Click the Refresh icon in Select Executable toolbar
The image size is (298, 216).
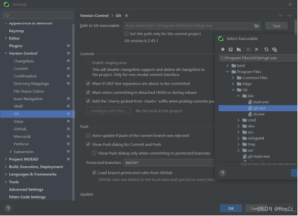pyautogui.click(x=266, y=49)
